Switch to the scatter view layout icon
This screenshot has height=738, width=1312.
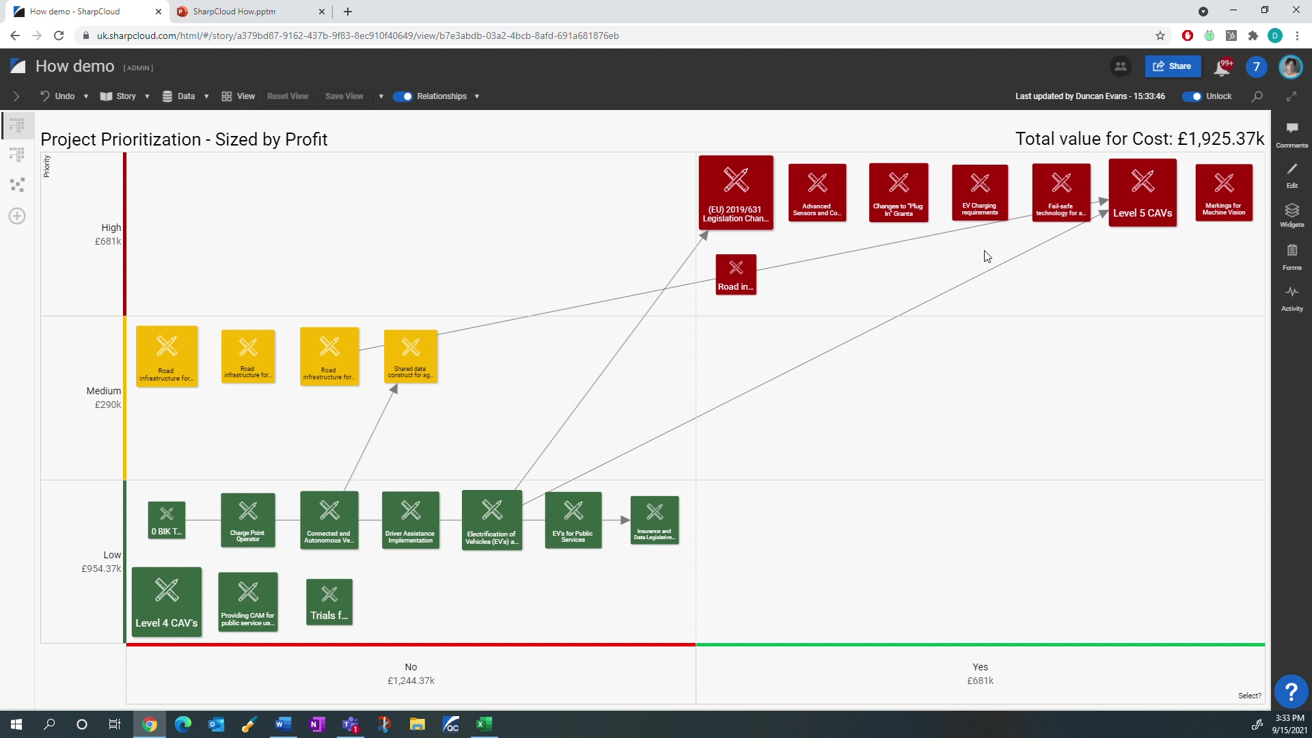point(17,184)
